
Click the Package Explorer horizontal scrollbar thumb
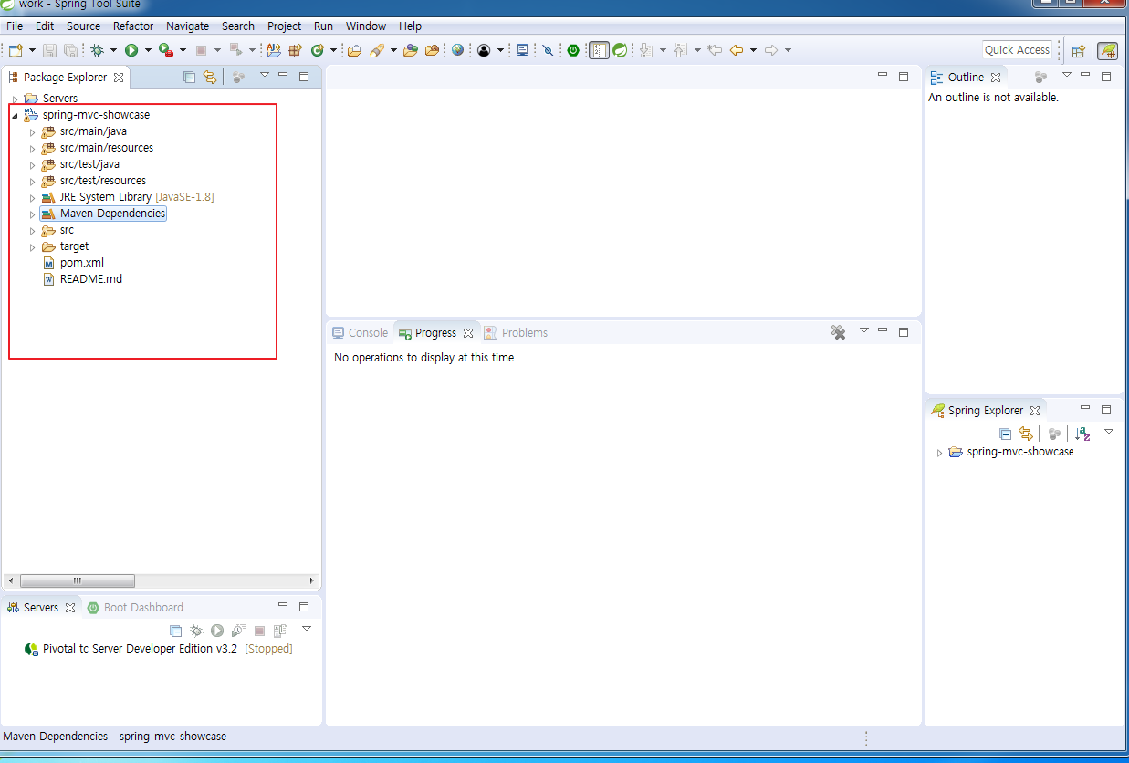pyautogui.click(x=78, y=580)
